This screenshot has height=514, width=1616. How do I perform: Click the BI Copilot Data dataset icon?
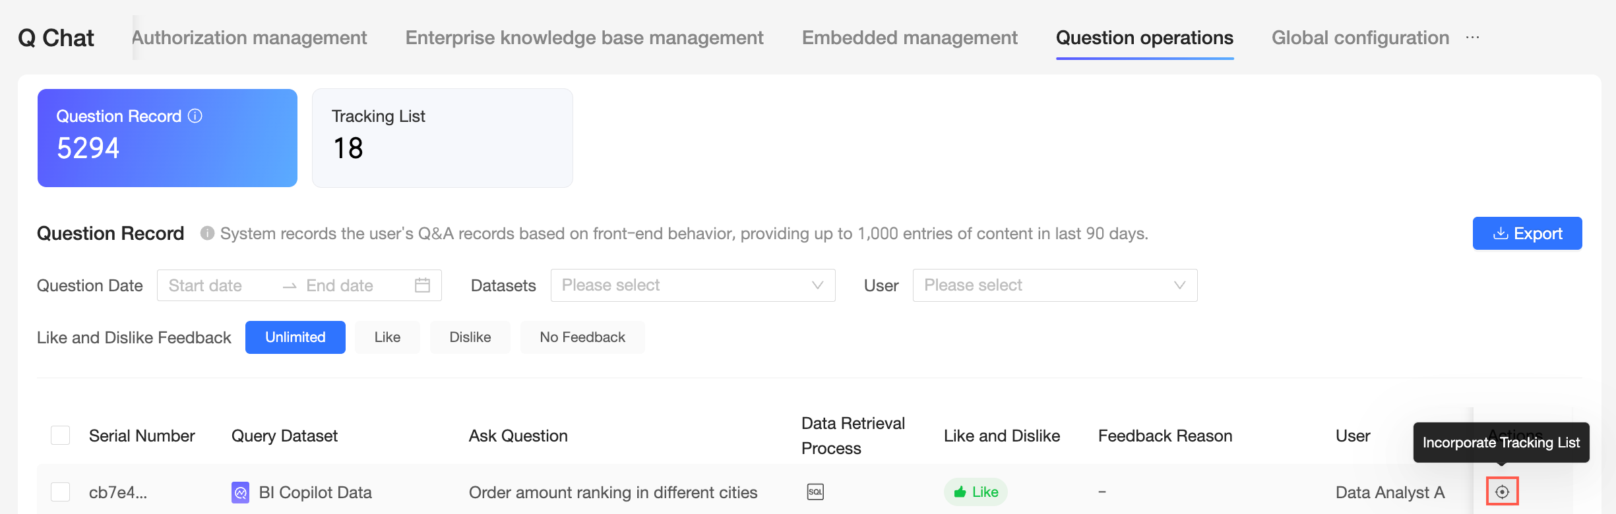click(240, 492)
